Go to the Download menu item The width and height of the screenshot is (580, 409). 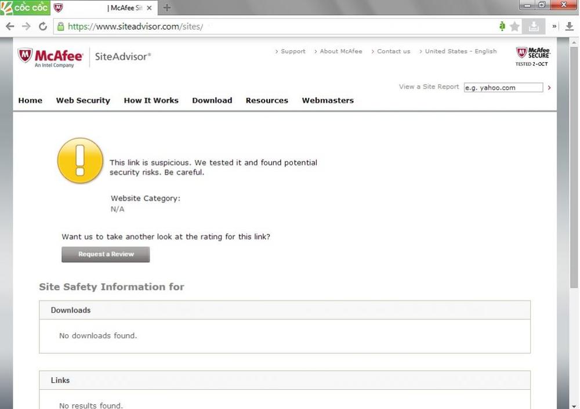(212, 100)
